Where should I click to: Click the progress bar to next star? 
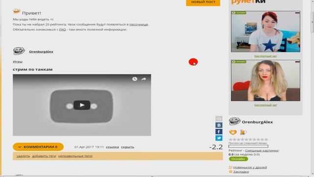coord(248,147)
